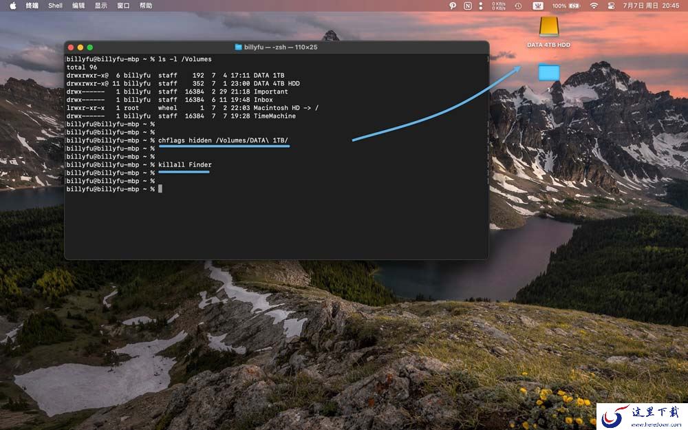
Task: Click the Terminal title 'billyfu — -zsh — 110×25'
Action: (x=281, y=47)
